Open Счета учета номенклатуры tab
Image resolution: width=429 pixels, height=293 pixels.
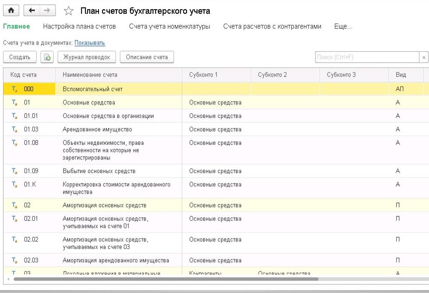[170, 27]
